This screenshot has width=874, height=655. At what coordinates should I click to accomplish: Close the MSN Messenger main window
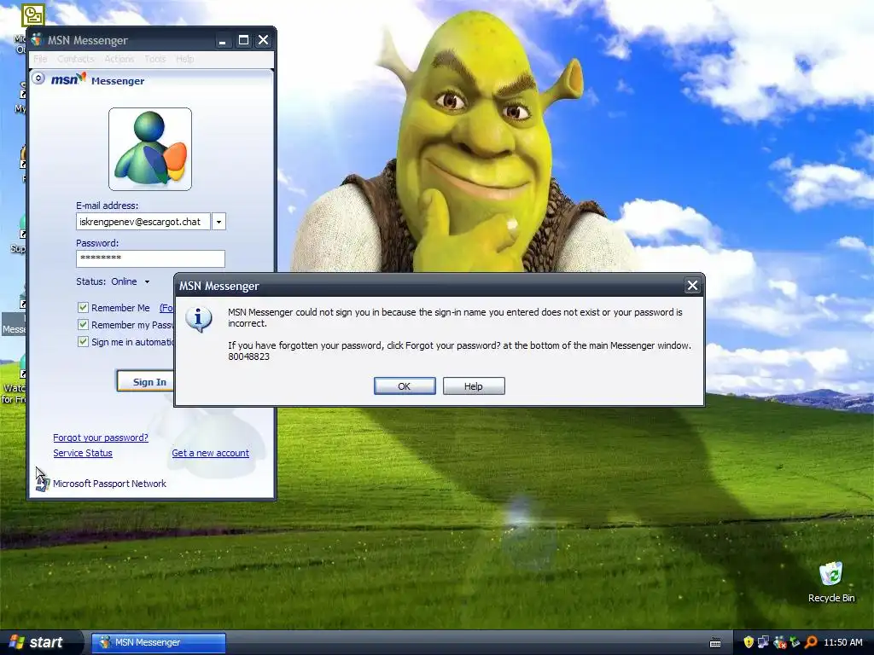pos(263,40)
